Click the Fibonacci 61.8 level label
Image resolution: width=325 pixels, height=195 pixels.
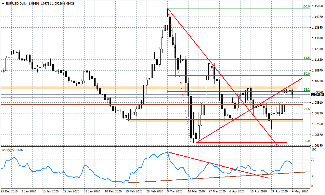click(x=307, y=58)
